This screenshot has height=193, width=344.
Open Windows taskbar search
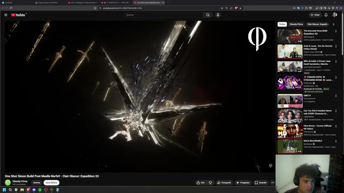tap(10, 190)
